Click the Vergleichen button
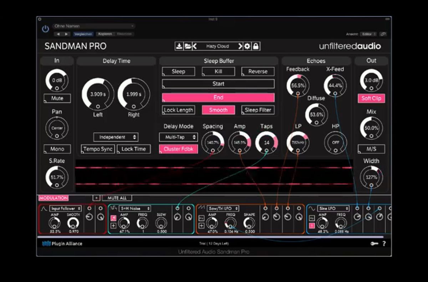Viewport: 428px width, 282px height. point(83,34)
